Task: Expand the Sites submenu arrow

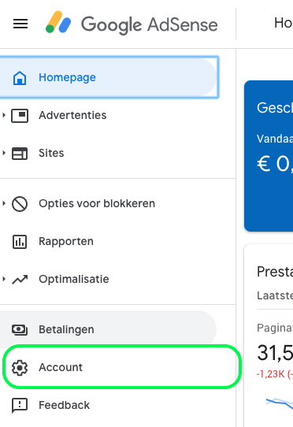Action: [x=4, y=153]
